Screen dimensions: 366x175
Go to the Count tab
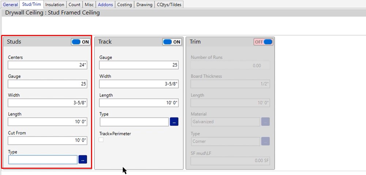point(75,4)
